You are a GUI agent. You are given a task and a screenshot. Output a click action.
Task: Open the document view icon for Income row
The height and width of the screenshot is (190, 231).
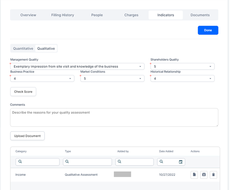pyautogui.click(x=194, y=174)
